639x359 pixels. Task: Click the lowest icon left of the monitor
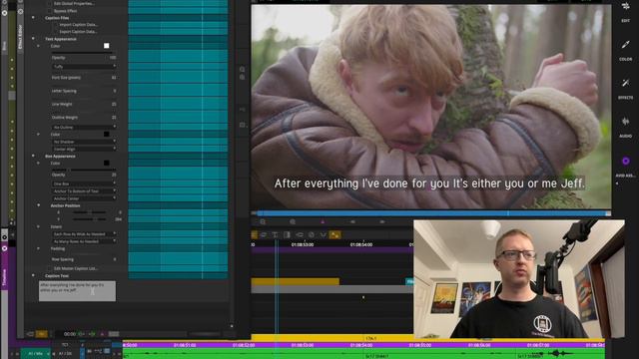(x=242, y=125)
